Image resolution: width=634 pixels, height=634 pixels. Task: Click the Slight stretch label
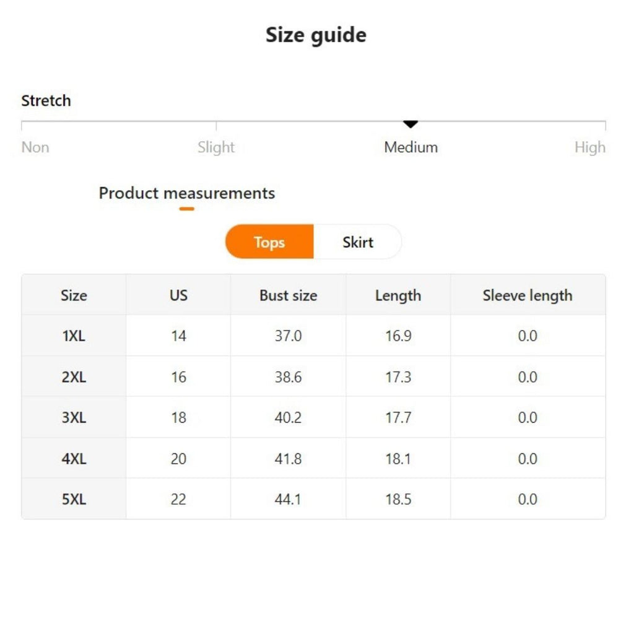click(216, 147)
